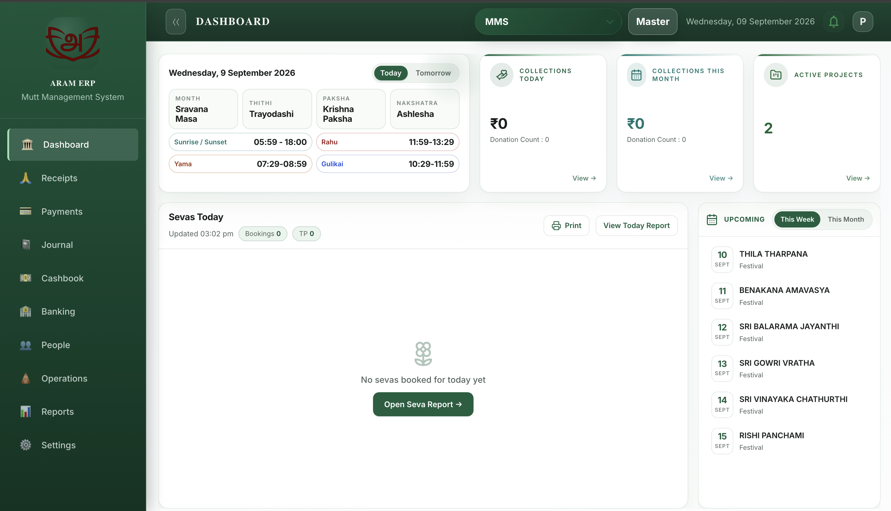The image size is (891, 511).
Task: Click the Dashboard temple icon in sidebar
Action: 27,144
